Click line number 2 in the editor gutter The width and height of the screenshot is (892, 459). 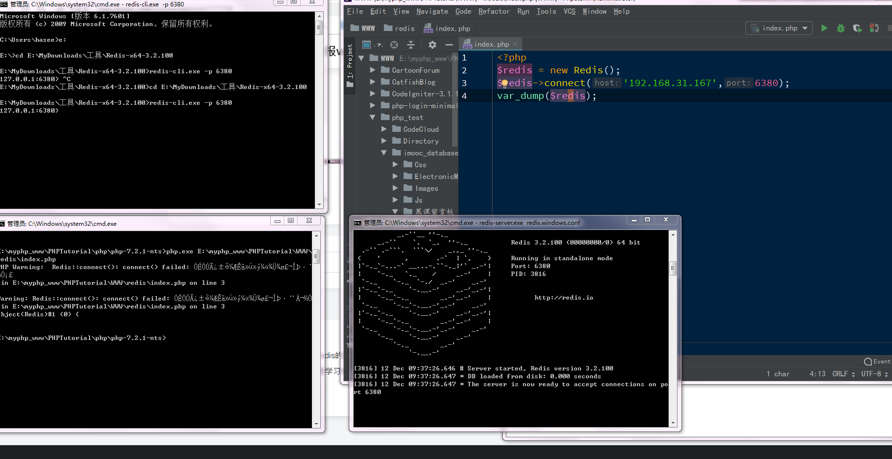tap(464, 70)
